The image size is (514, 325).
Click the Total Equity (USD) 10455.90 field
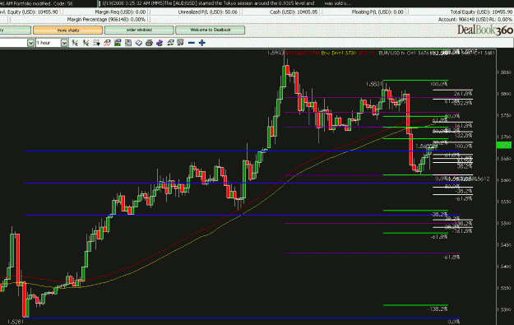tap(482, 12)
